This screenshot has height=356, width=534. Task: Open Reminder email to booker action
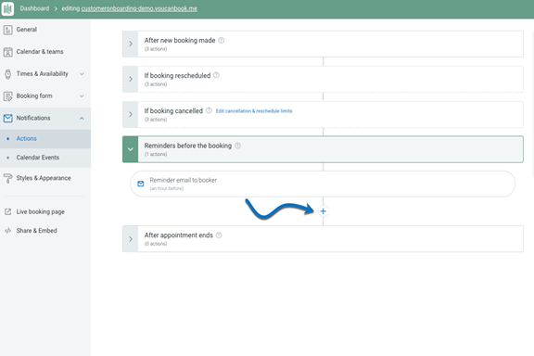pyautogui.click(x=323, y=184)
